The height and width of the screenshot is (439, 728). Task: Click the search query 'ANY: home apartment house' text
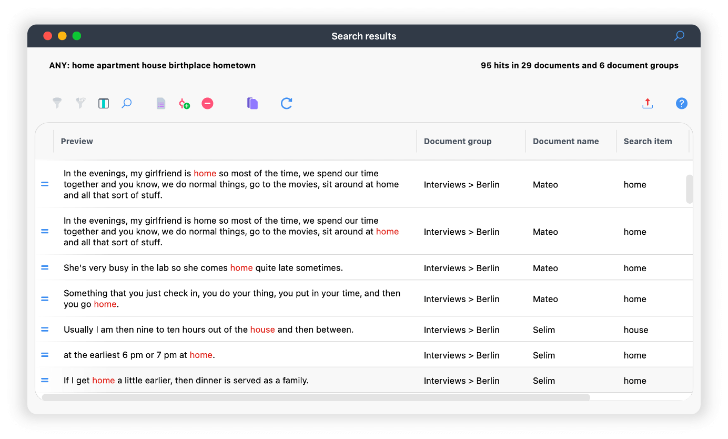[153, 66]
